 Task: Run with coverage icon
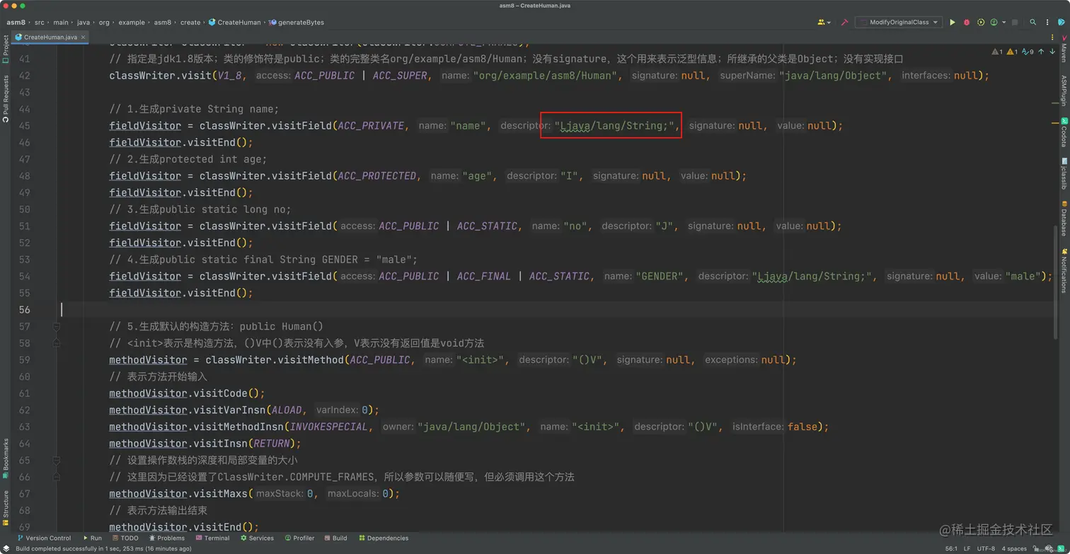click(980, 23)
